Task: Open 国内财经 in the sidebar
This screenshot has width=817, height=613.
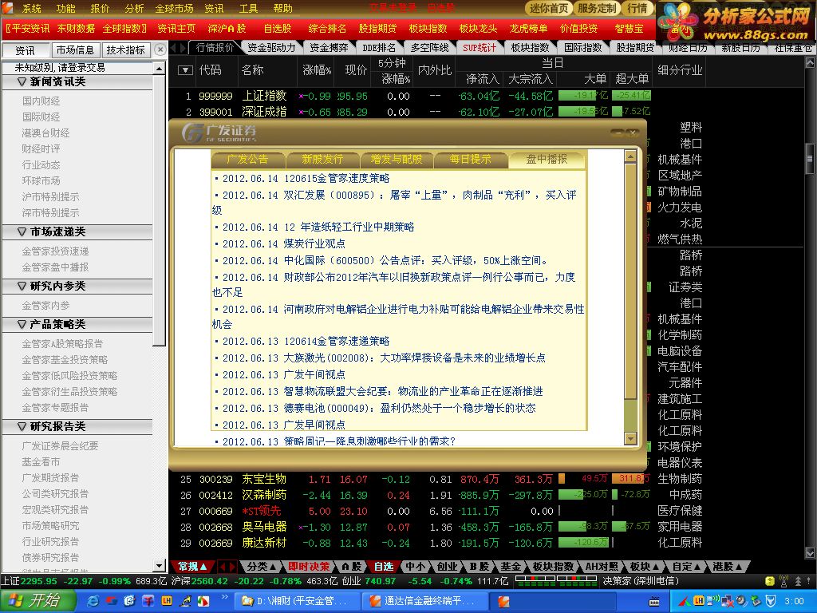Action: 41,101
